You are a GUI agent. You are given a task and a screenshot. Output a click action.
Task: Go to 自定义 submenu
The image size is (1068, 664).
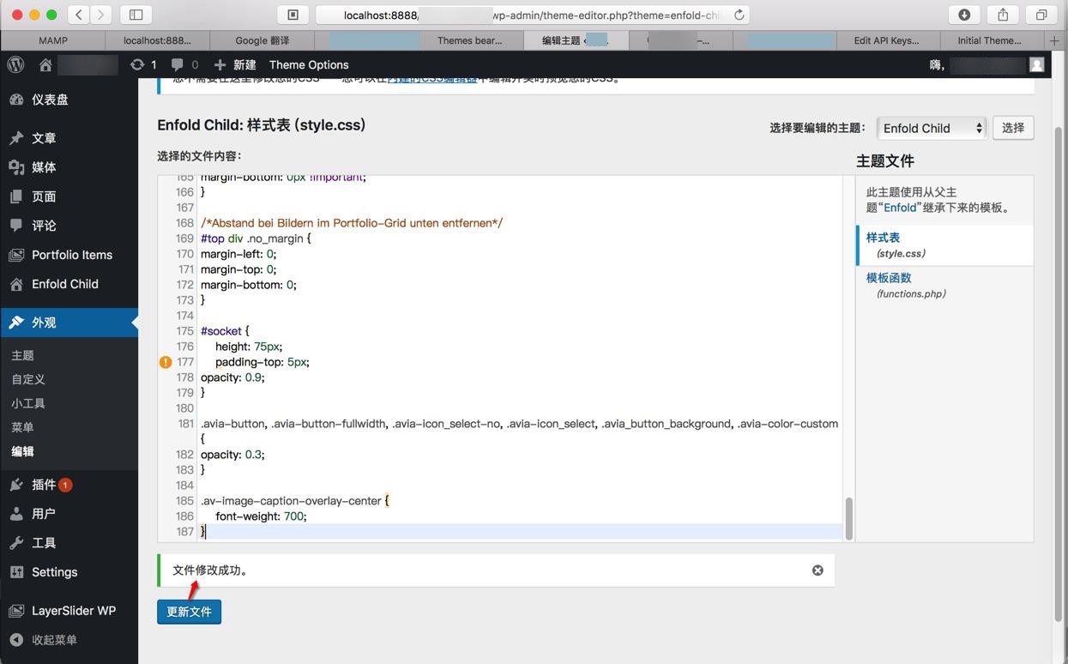[28, 379]
